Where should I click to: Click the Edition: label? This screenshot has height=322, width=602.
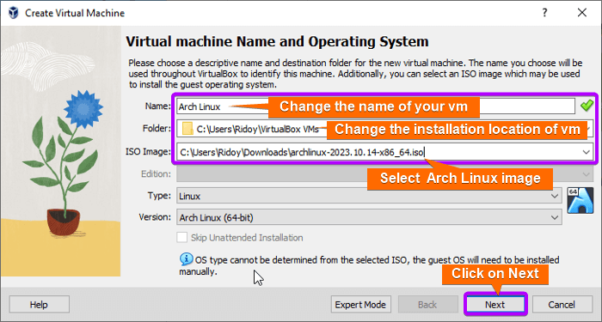[156, 174]
